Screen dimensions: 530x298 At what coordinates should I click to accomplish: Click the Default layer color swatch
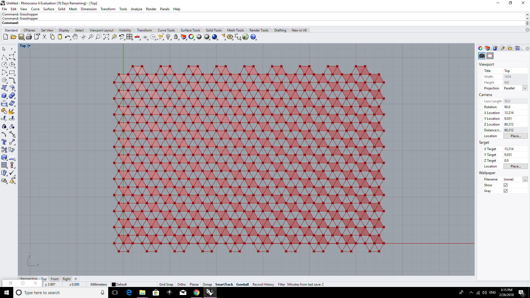[x=114, y=284]
